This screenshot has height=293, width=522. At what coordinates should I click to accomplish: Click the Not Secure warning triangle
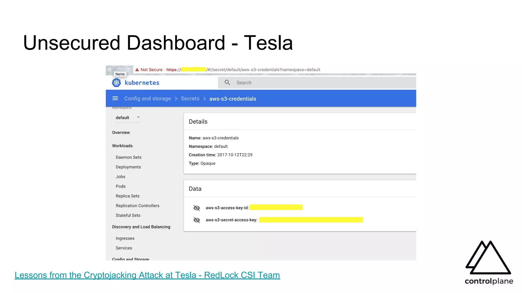pyautogui.click(x=137, y=70)
